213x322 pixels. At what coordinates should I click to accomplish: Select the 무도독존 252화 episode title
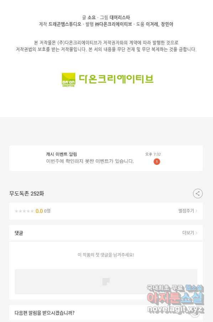click(27, 193)
